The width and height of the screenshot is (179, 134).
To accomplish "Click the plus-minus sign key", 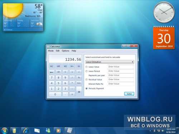I will 72,72.
